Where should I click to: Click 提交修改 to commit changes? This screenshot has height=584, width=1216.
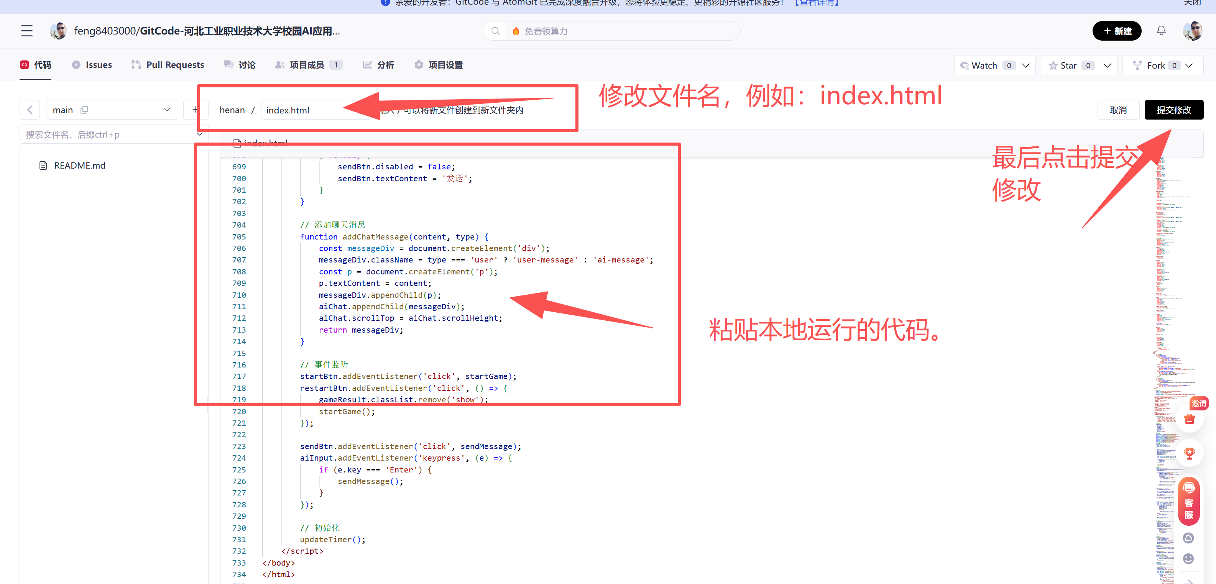pyautogui.click(x=1173, y=110)
